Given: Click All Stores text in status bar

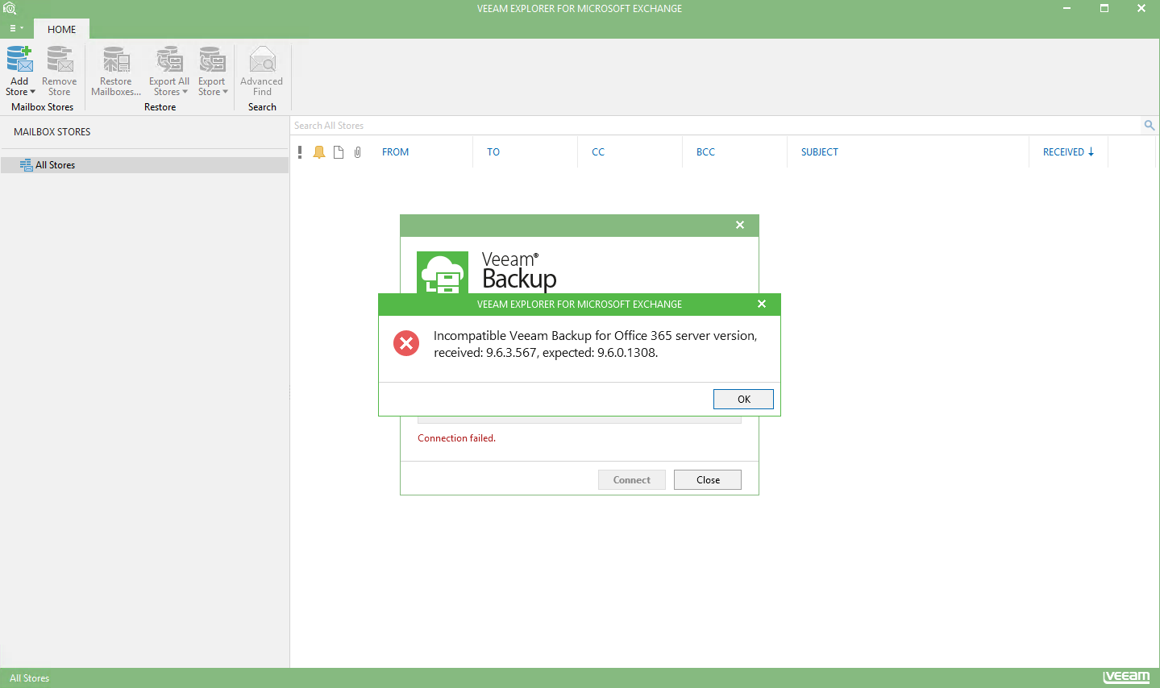Looking at the screenshot, I should point(30,678).
